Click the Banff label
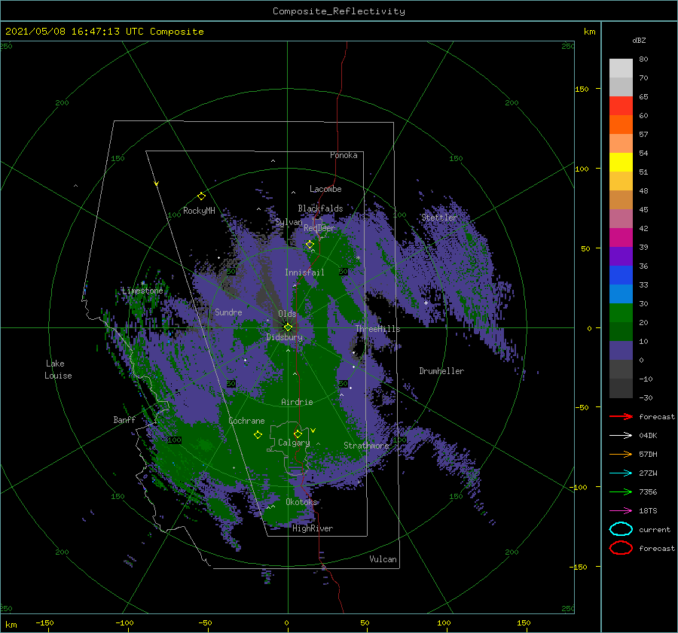Image resolution: width=678 pixels, height=633 pixels. click(124, 419)
